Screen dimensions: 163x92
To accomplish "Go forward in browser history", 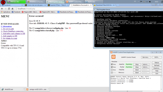I will 6,9.
